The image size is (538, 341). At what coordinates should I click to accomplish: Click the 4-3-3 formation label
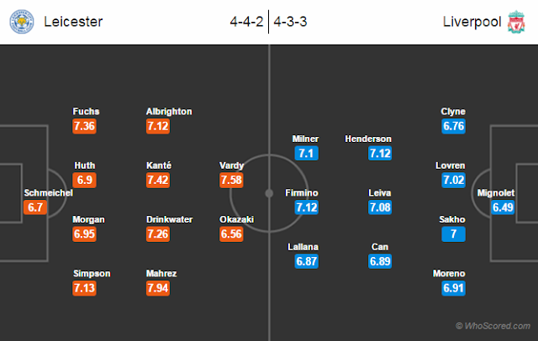coord(290,22)
